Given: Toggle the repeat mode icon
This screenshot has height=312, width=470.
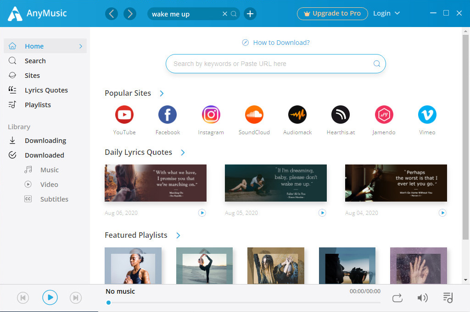Looking at the screenshot, I should tap(397, 298).
